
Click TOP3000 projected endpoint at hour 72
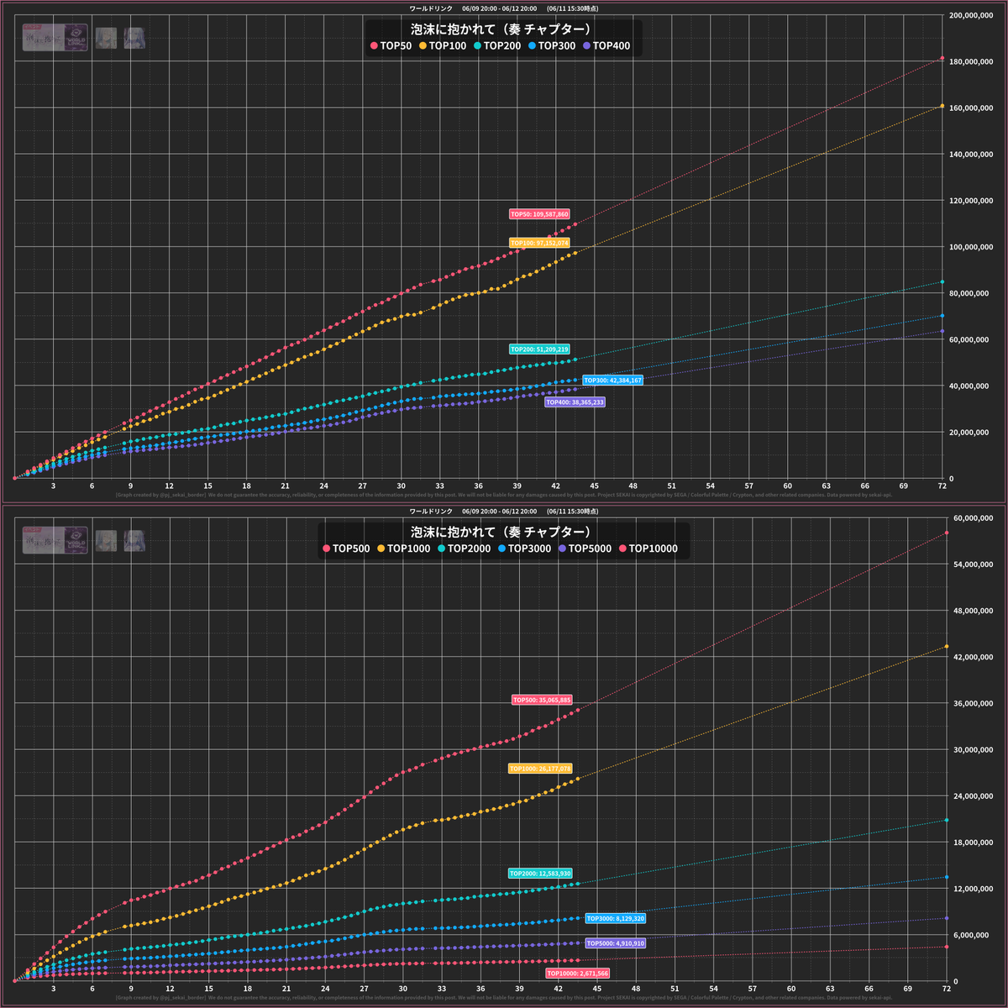pyautogui.click(x=947, y=877)
